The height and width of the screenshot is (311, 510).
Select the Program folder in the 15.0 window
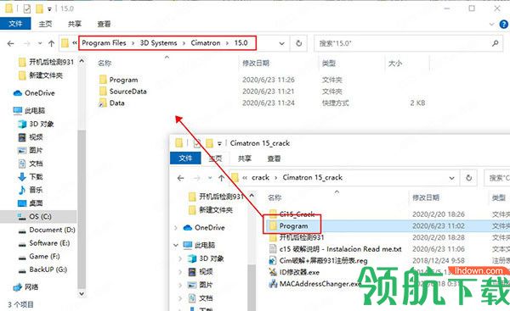coord(119,80)
